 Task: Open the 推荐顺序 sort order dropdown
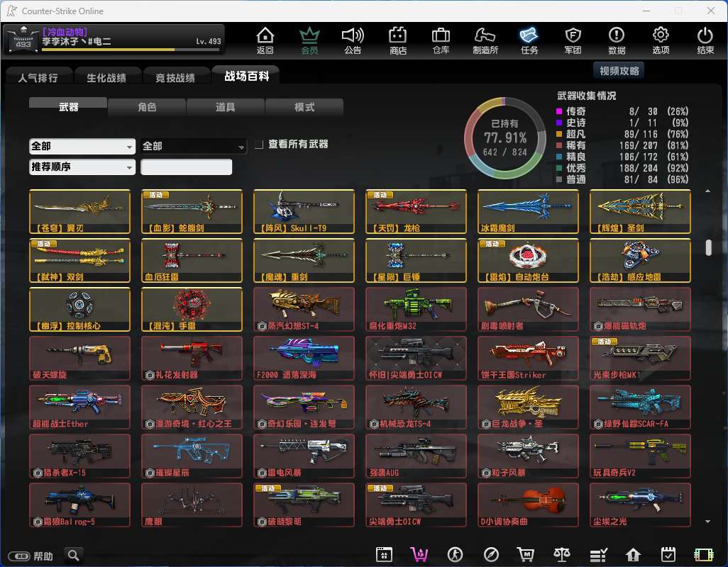[82, 167]
